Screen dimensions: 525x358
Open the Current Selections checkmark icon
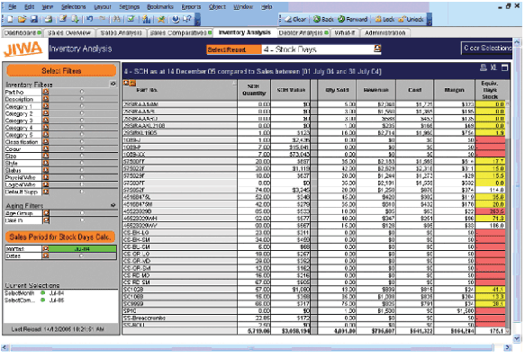[131, 19]
